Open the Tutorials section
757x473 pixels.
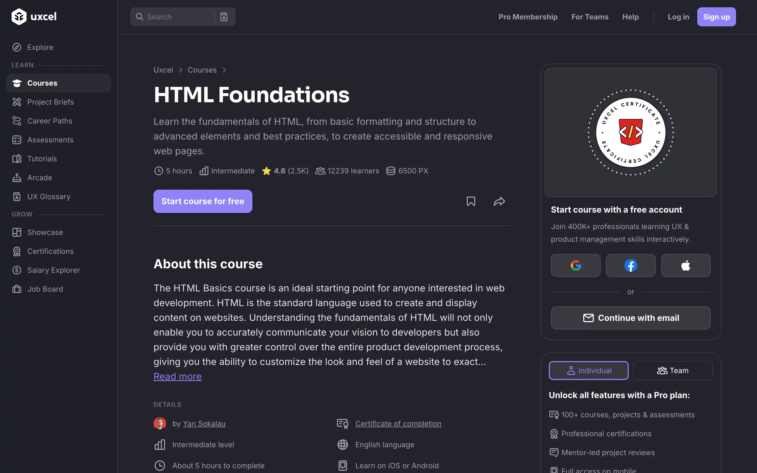(59, 159)
